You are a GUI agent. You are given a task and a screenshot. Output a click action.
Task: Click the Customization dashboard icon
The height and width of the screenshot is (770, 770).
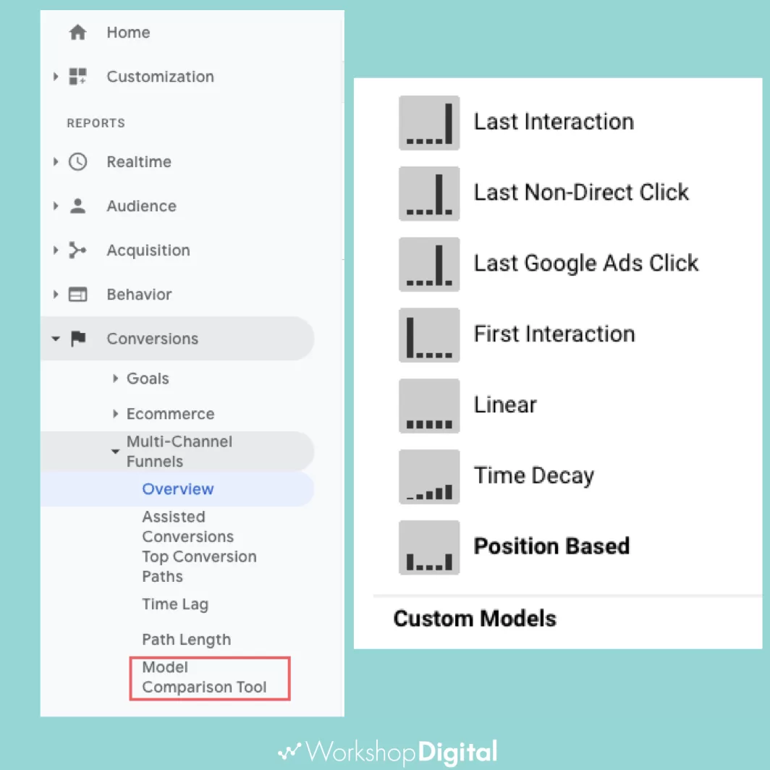(77, 77)
